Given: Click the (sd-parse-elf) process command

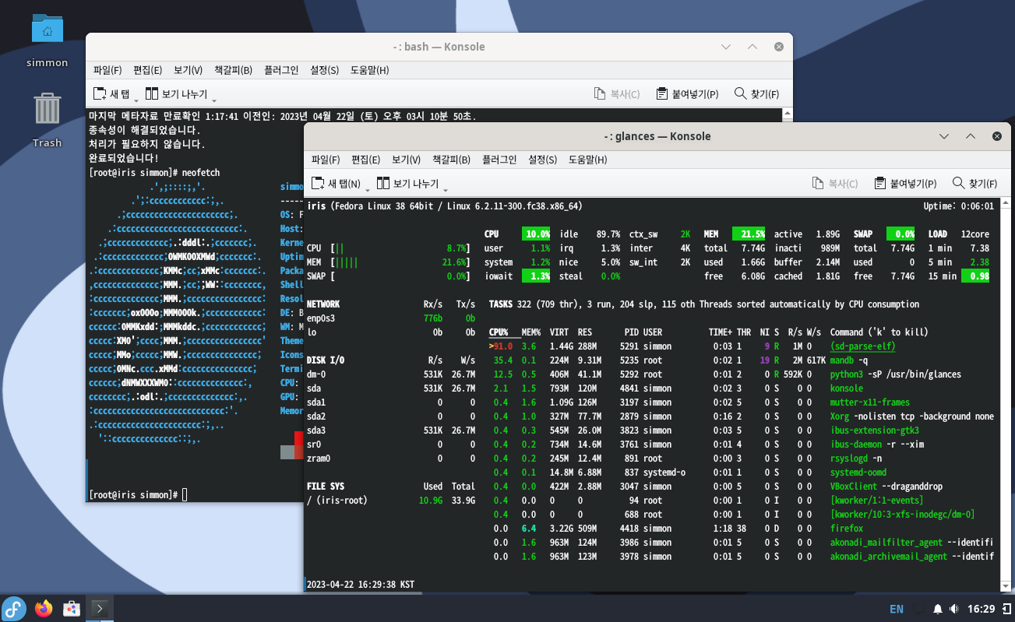Looking at the screenshot, I should (862, 346).
